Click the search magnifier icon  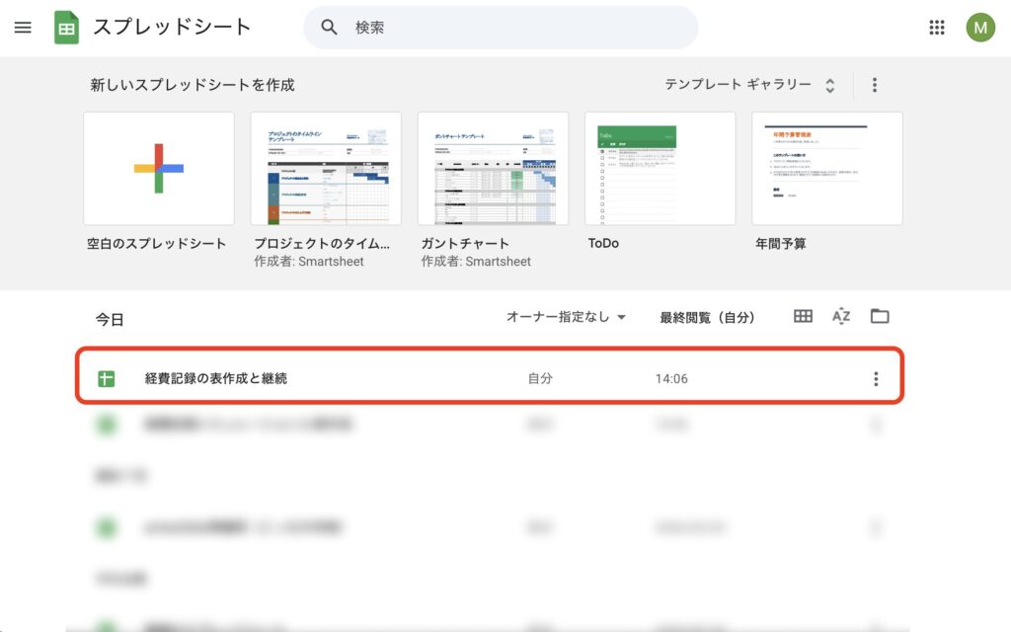330,28
